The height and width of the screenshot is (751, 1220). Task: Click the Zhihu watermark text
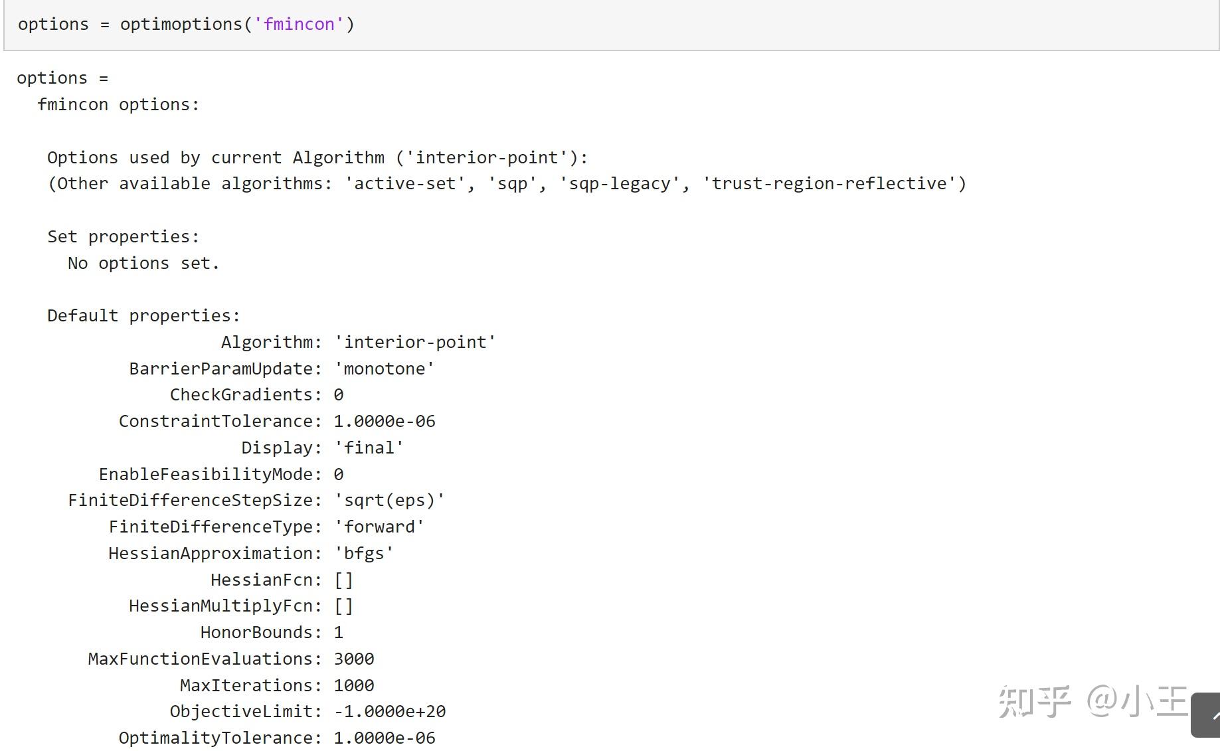pos(1092,701)
